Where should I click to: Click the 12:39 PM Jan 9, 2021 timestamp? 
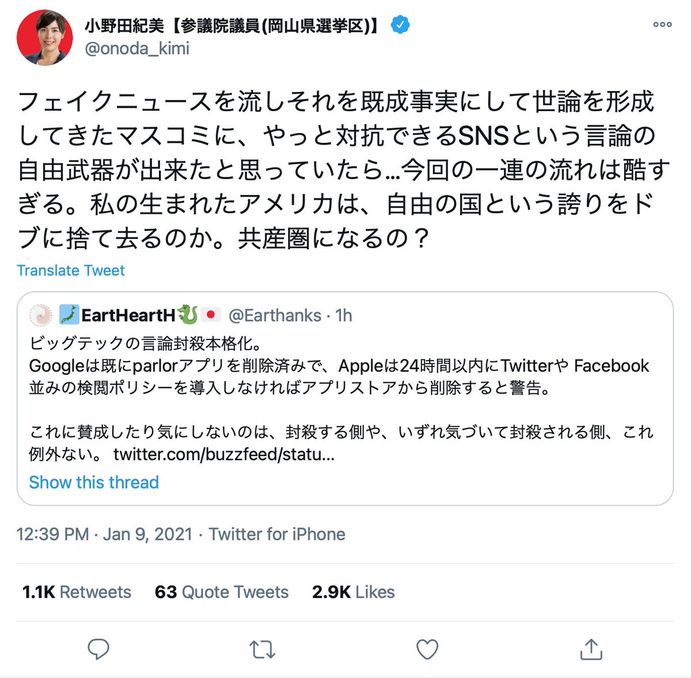pyautogui.click(x=104, y=534)
